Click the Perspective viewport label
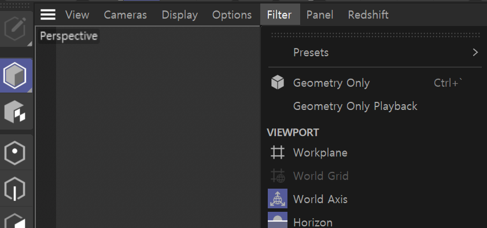The image size is (487, 228). pyautogui.click(x=69, y=36)
